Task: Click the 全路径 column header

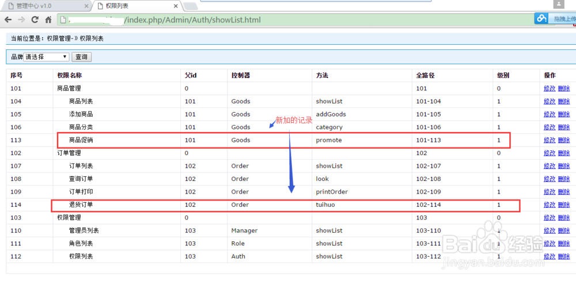Action: [426, 75]
